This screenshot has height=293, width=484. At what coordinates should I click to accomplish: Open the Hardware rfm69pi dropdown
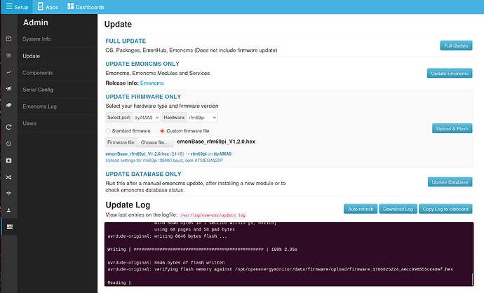pos(202,118)
